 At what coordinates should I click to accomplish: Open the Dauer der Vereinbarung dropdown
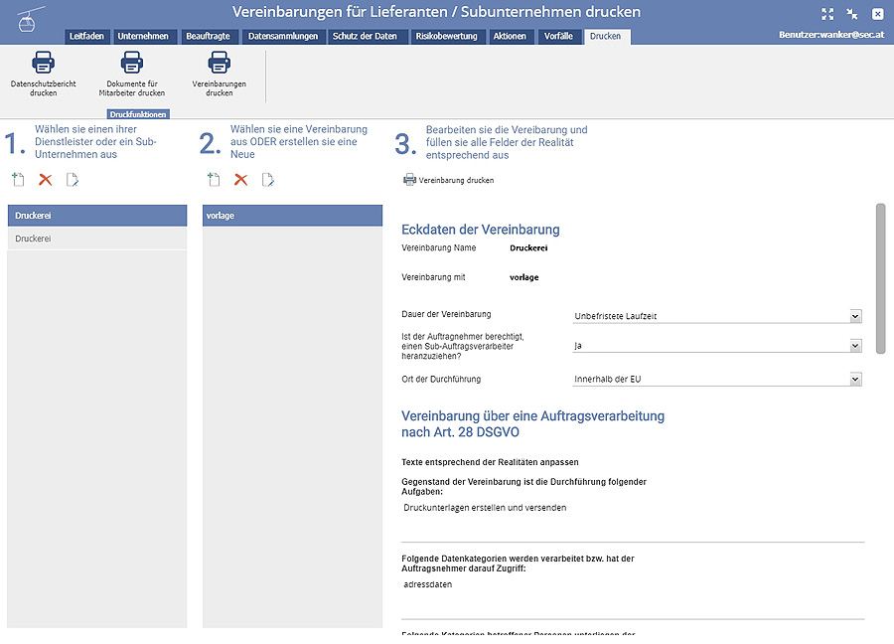(717, 316)
